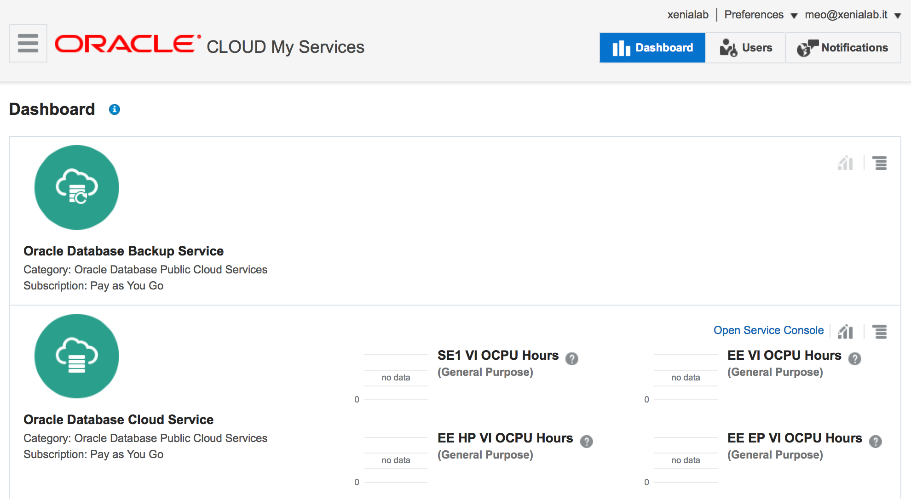Click Backup Service 'Subscription: Pay as You Go' text

point(93,286)
